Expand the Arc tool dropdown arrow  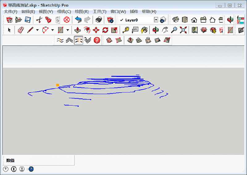coord(52,30)
